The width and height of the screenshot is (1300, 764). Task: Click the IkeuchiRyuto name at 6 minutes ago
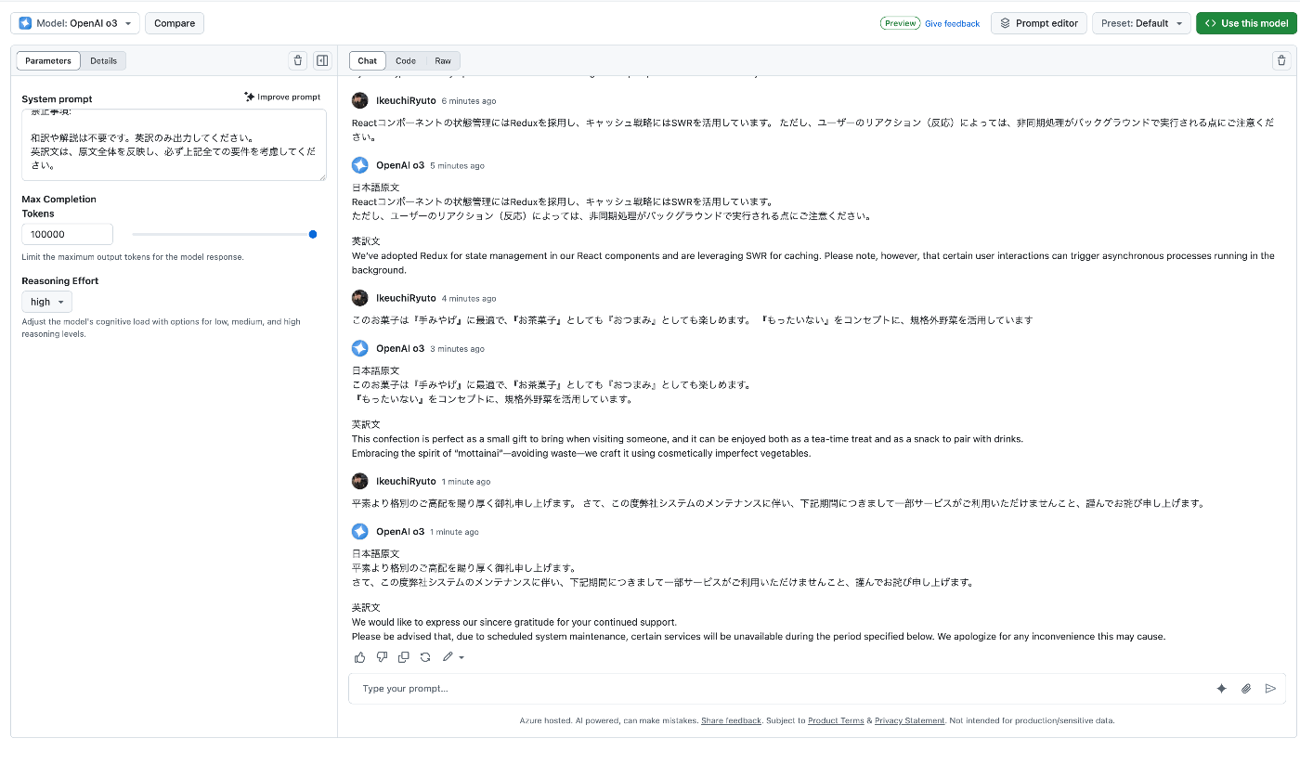[406, 100]
